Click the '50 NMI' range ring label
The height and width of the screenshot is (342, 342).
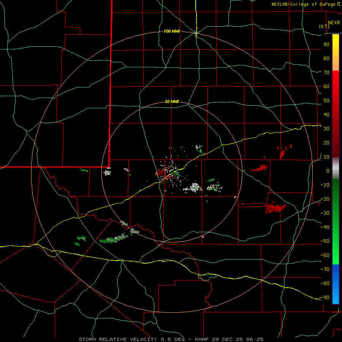[x=172, y=101]
